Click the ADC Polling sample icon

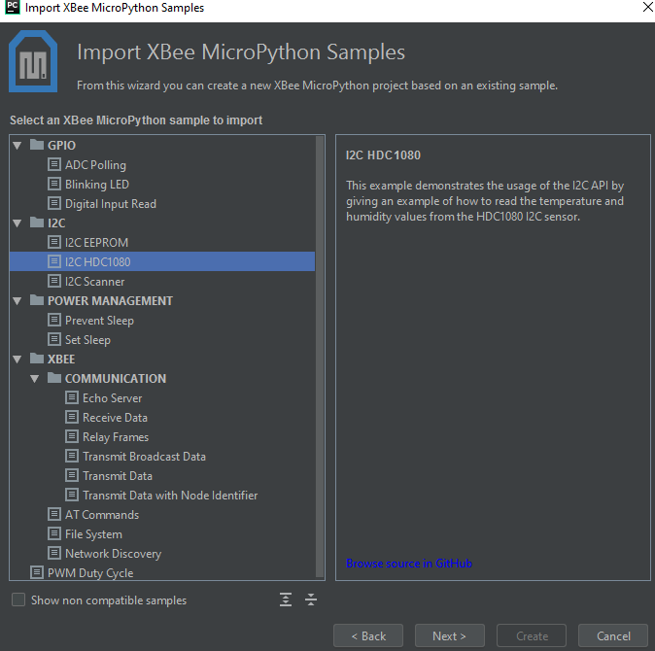pyautogui.click(x=53, y=164)
